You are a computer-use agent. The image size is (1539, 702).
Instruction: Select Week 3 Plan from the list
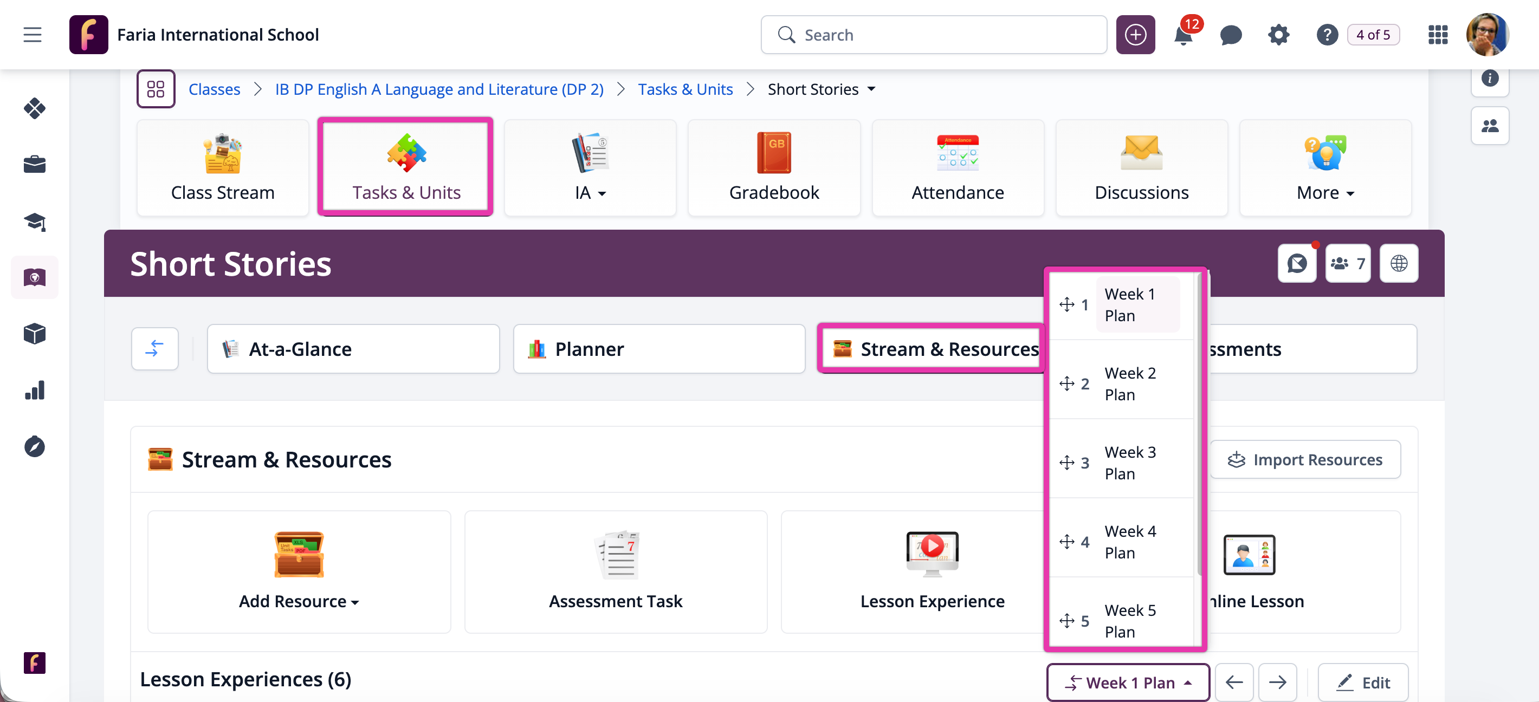(x=1129, y=463)
